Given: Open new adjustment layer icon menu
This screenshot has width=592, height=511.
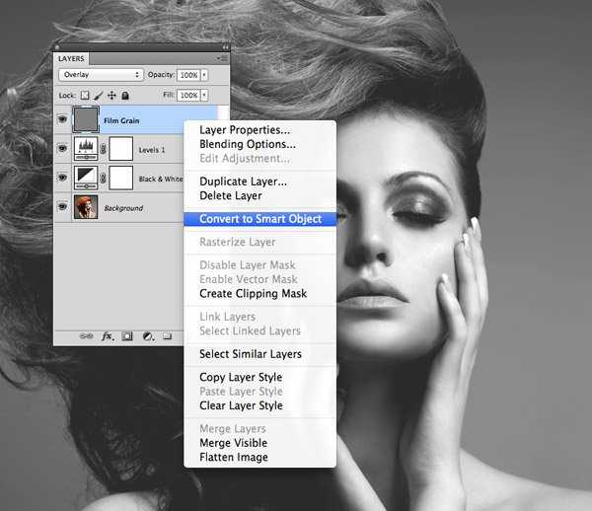Looking at the screenshot, I should (x=147, y=335).
